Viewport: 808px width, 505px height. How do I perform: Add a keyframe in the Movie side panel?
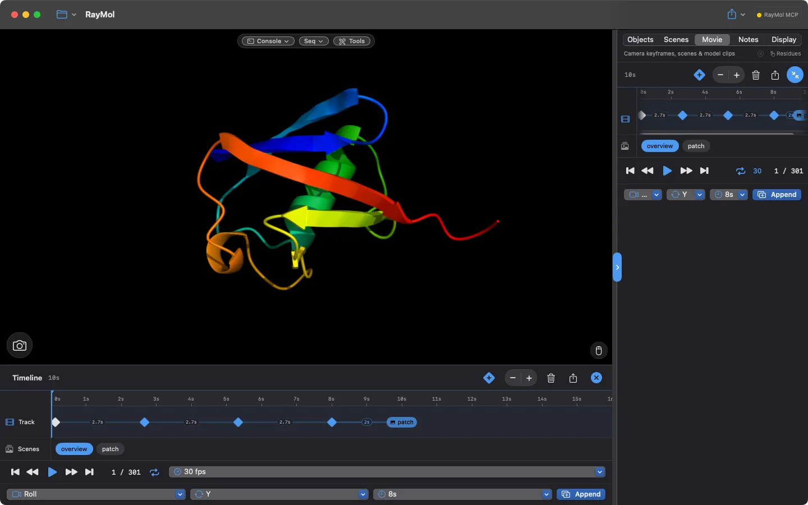point(699,75)
